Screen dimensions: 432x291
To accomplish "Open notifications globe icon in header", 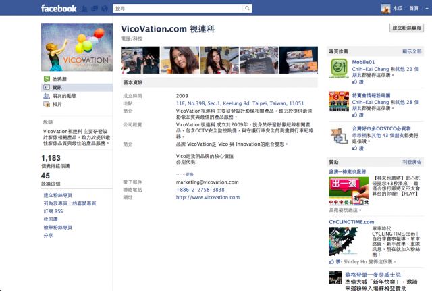I will coord(105,9).
